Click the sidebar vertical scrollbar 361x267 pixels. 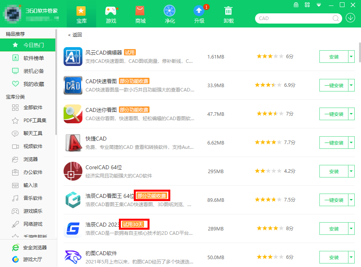(x=56, y=82)
